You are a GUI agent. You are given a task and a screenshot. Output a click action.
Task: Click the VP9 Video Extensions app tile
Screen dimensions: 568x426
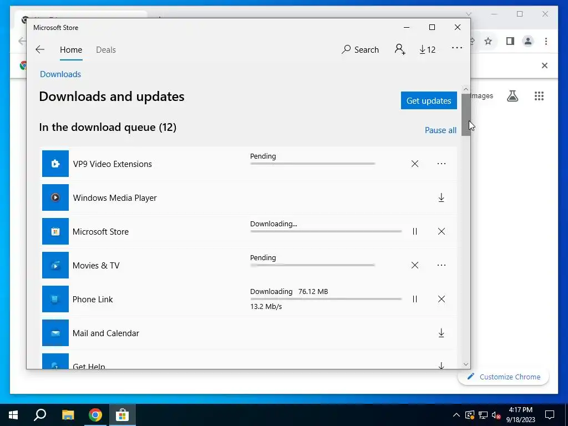(55, 164)
